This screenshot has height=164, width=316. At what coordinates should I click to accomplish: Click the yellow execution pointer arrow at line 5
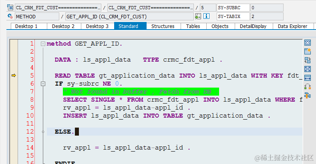tap(14, 76)
